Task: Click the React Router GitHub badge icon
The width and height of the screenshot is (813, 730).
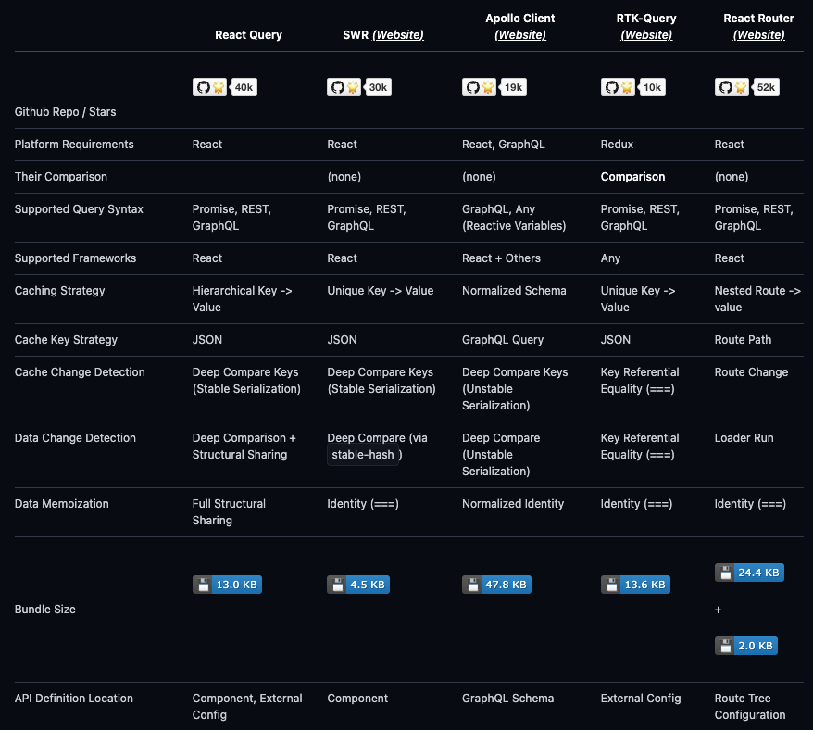Action: [x=732, y=87]
